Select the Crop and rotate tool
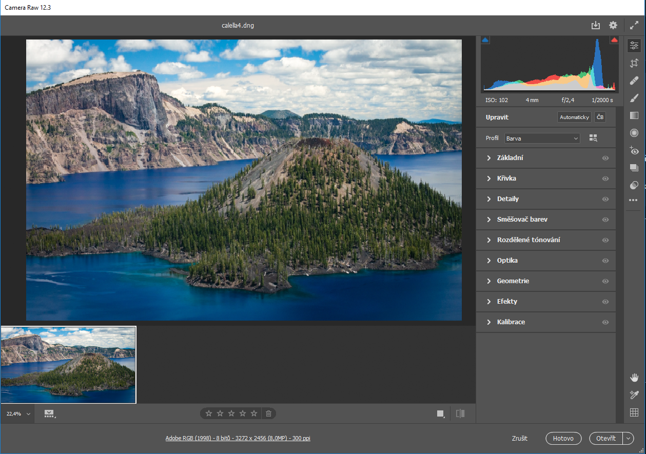 coord(634,63)
